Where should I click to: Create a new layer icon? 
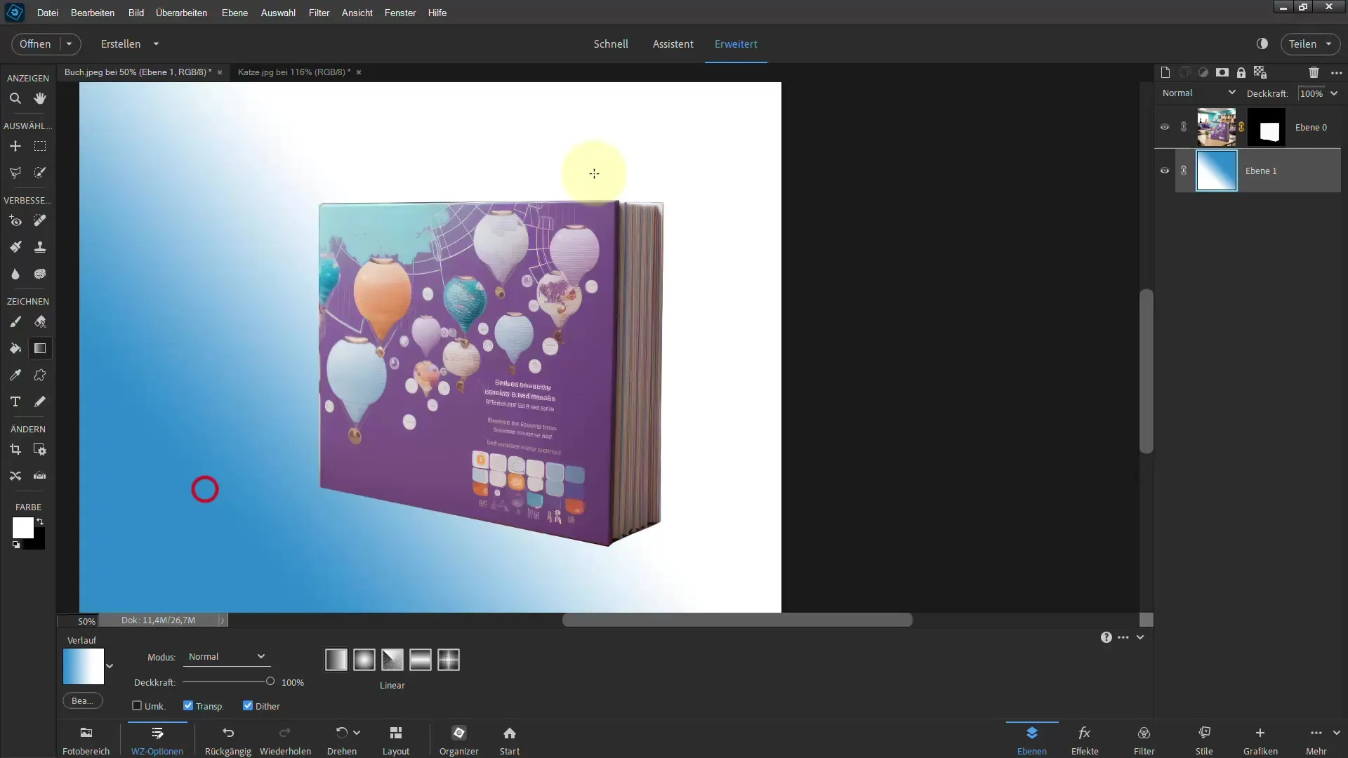[x=1165, y=72]
